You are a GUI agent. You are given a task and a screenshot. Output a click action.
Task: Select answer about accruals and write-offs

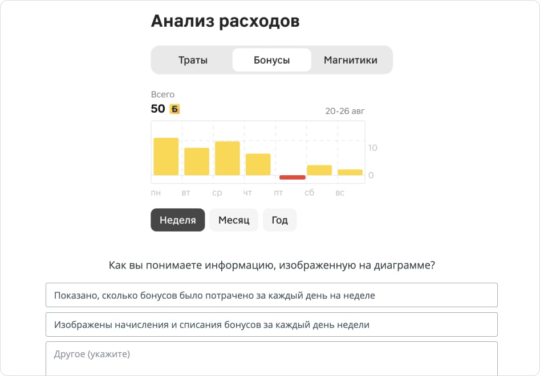point(271,324)
